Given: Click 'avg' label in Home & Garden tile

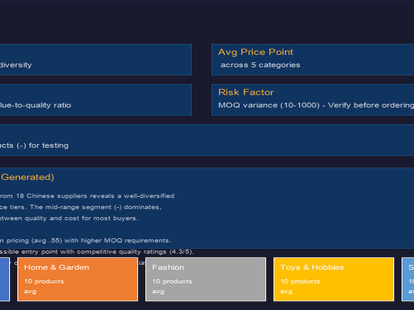Looking at the screenshot, I should coord(30,291).
